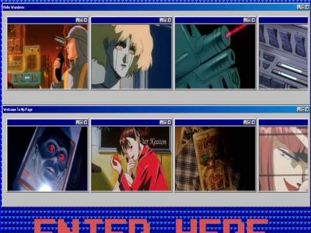Close the red-eyed face poster window
Image resolution: width=311 pixels, height=233 pixels.
[x=85, y=122]
